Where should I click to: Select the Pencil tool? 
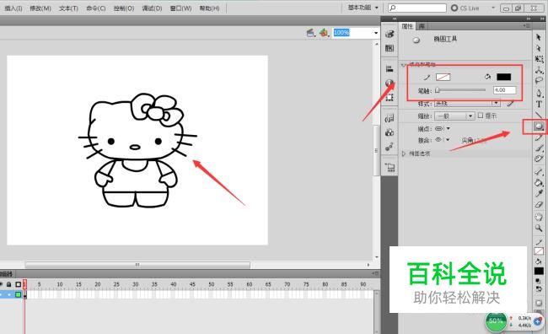point(539,137)
